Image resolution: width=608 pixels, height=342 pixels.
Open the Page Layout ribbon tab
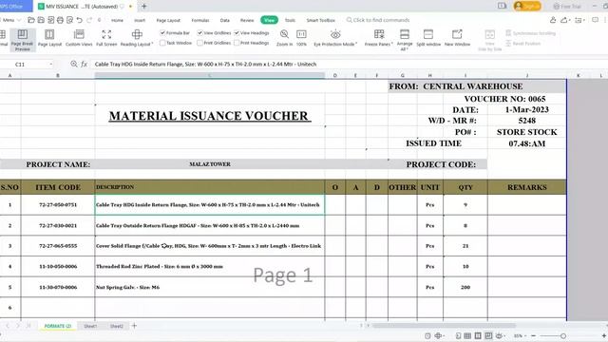click(x=168, y=20)
